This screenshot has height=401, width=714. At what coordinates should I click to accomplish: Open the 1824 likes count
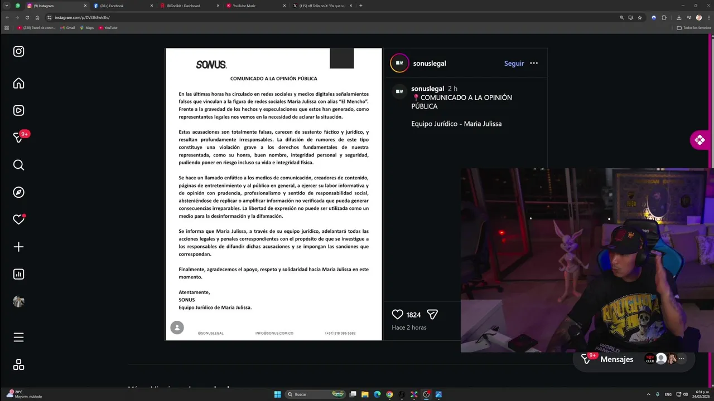click(x=413, y=315)
